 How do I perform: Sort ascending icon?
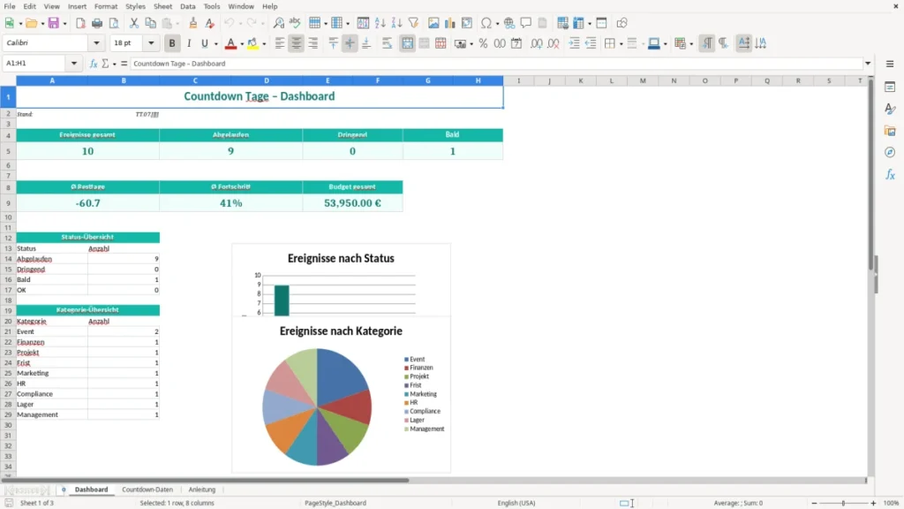click(x=380, y=23)
